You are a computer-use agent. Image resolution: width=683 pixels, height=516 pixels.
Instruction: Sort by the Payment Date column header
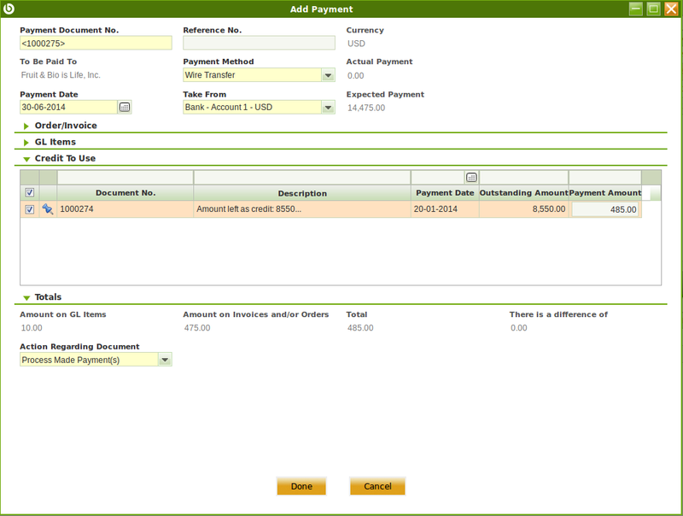pos(445,193)
